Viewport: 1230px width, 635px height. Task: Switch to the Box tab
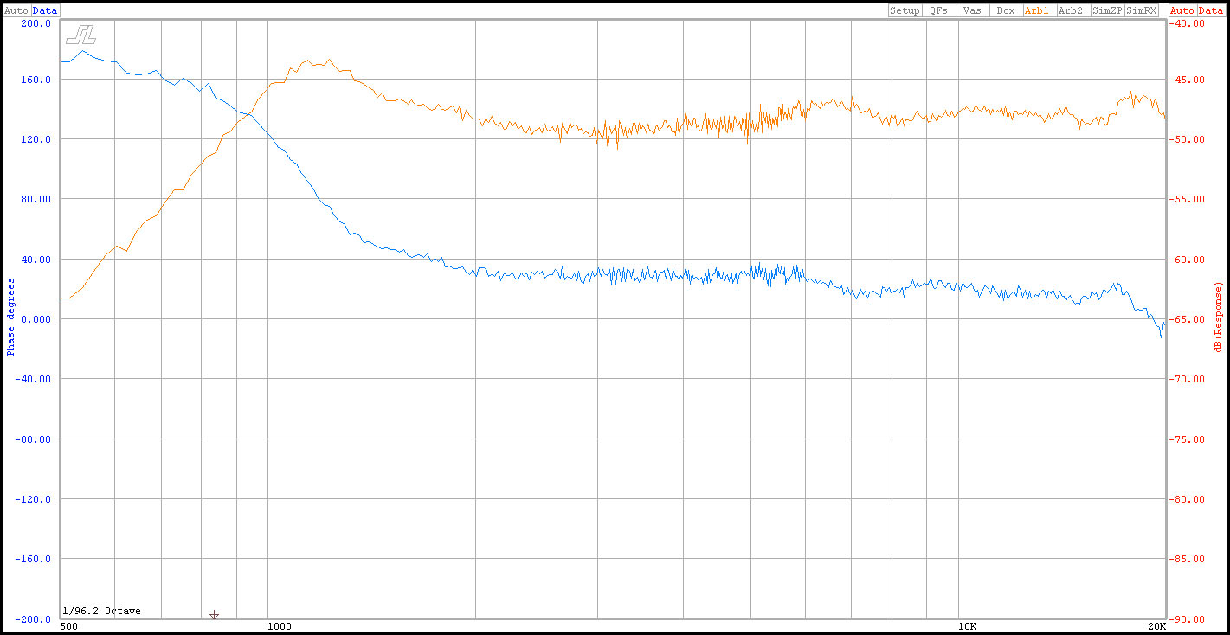(1006, 10)
